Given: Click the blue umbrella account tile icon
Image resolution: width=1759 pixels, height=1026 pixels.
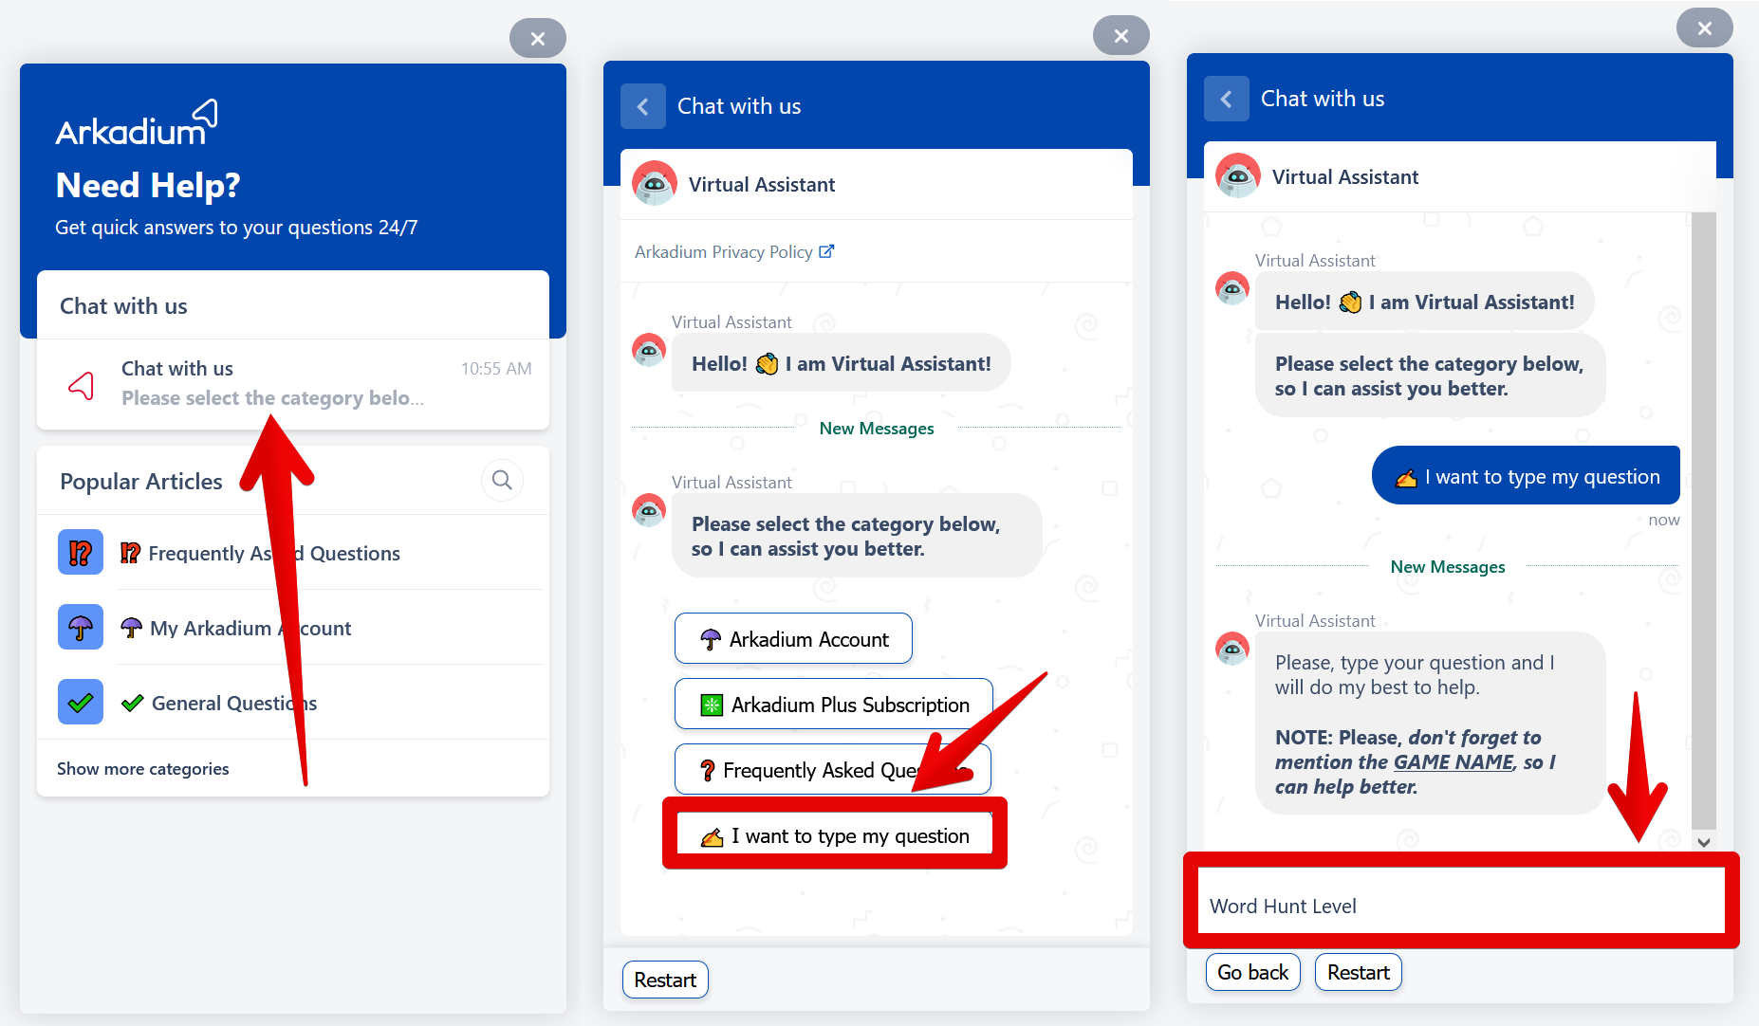Looking at the screenshot, I should click(x=81, y=627).
